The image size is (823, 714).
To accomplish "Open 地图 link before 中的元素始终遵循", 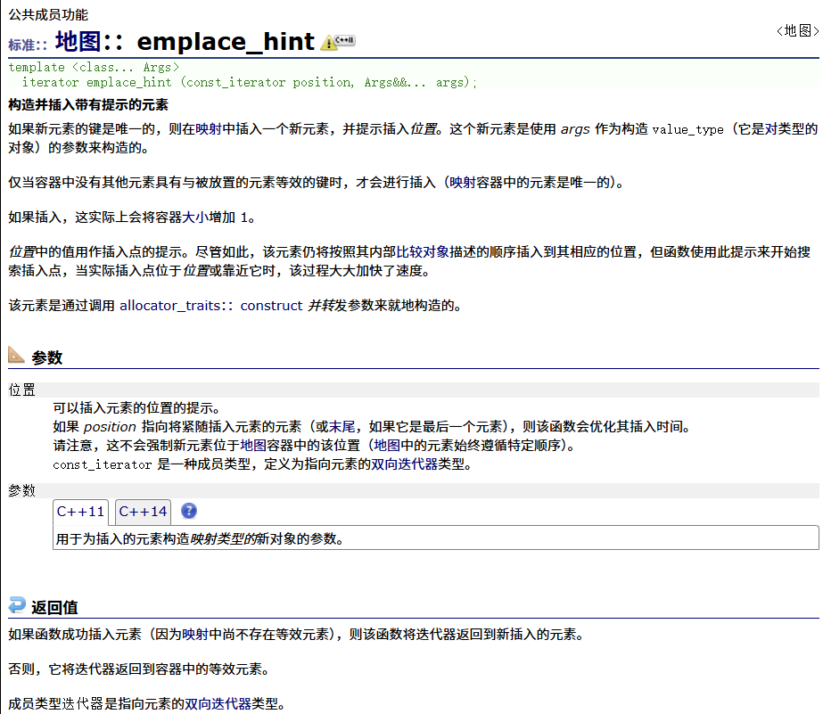I will (387, 446).
